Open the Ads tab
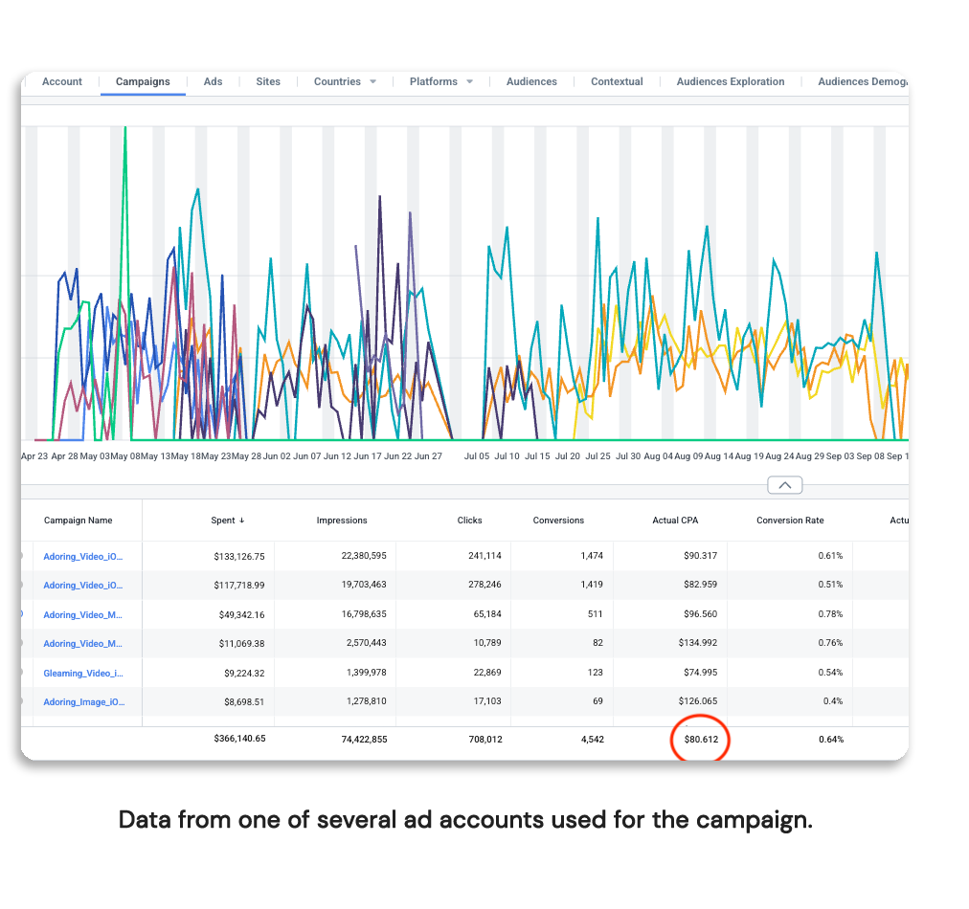This screenshot has height=909, width=969. pyautogui.click(x=213, y=82)
